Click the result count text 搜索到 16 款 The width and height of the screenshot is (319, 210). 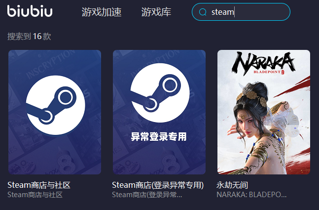[29, 37]
